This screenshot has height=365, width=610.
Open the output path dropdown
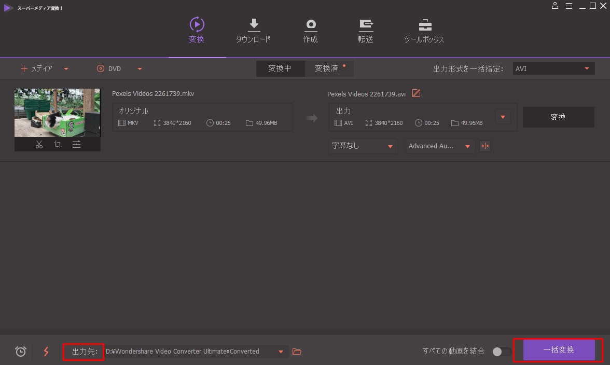(281, 352)
